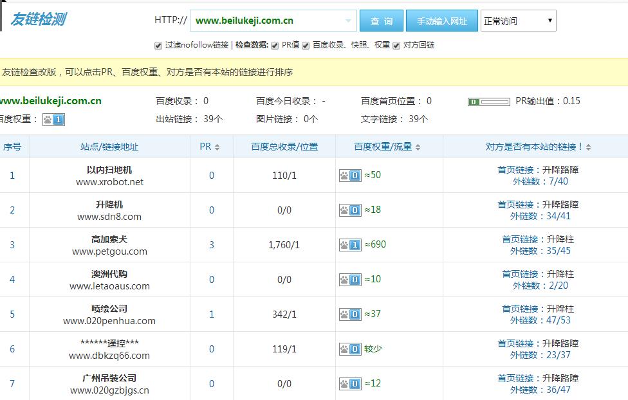Click sort arrows in 对方是否有本站的链接 header
The width and height of the screenshot is (628, 400).
[x=588, y=147]
